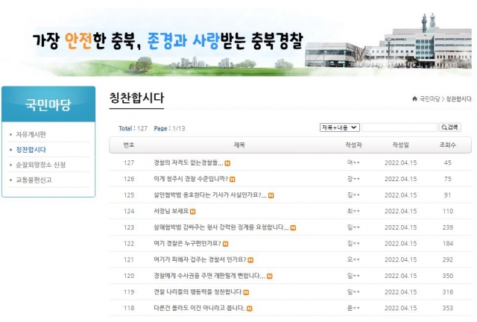The width and height of the screenshot is (477, 322).
Task: Click author 윤** in row 118
Action: pos(353,308)
